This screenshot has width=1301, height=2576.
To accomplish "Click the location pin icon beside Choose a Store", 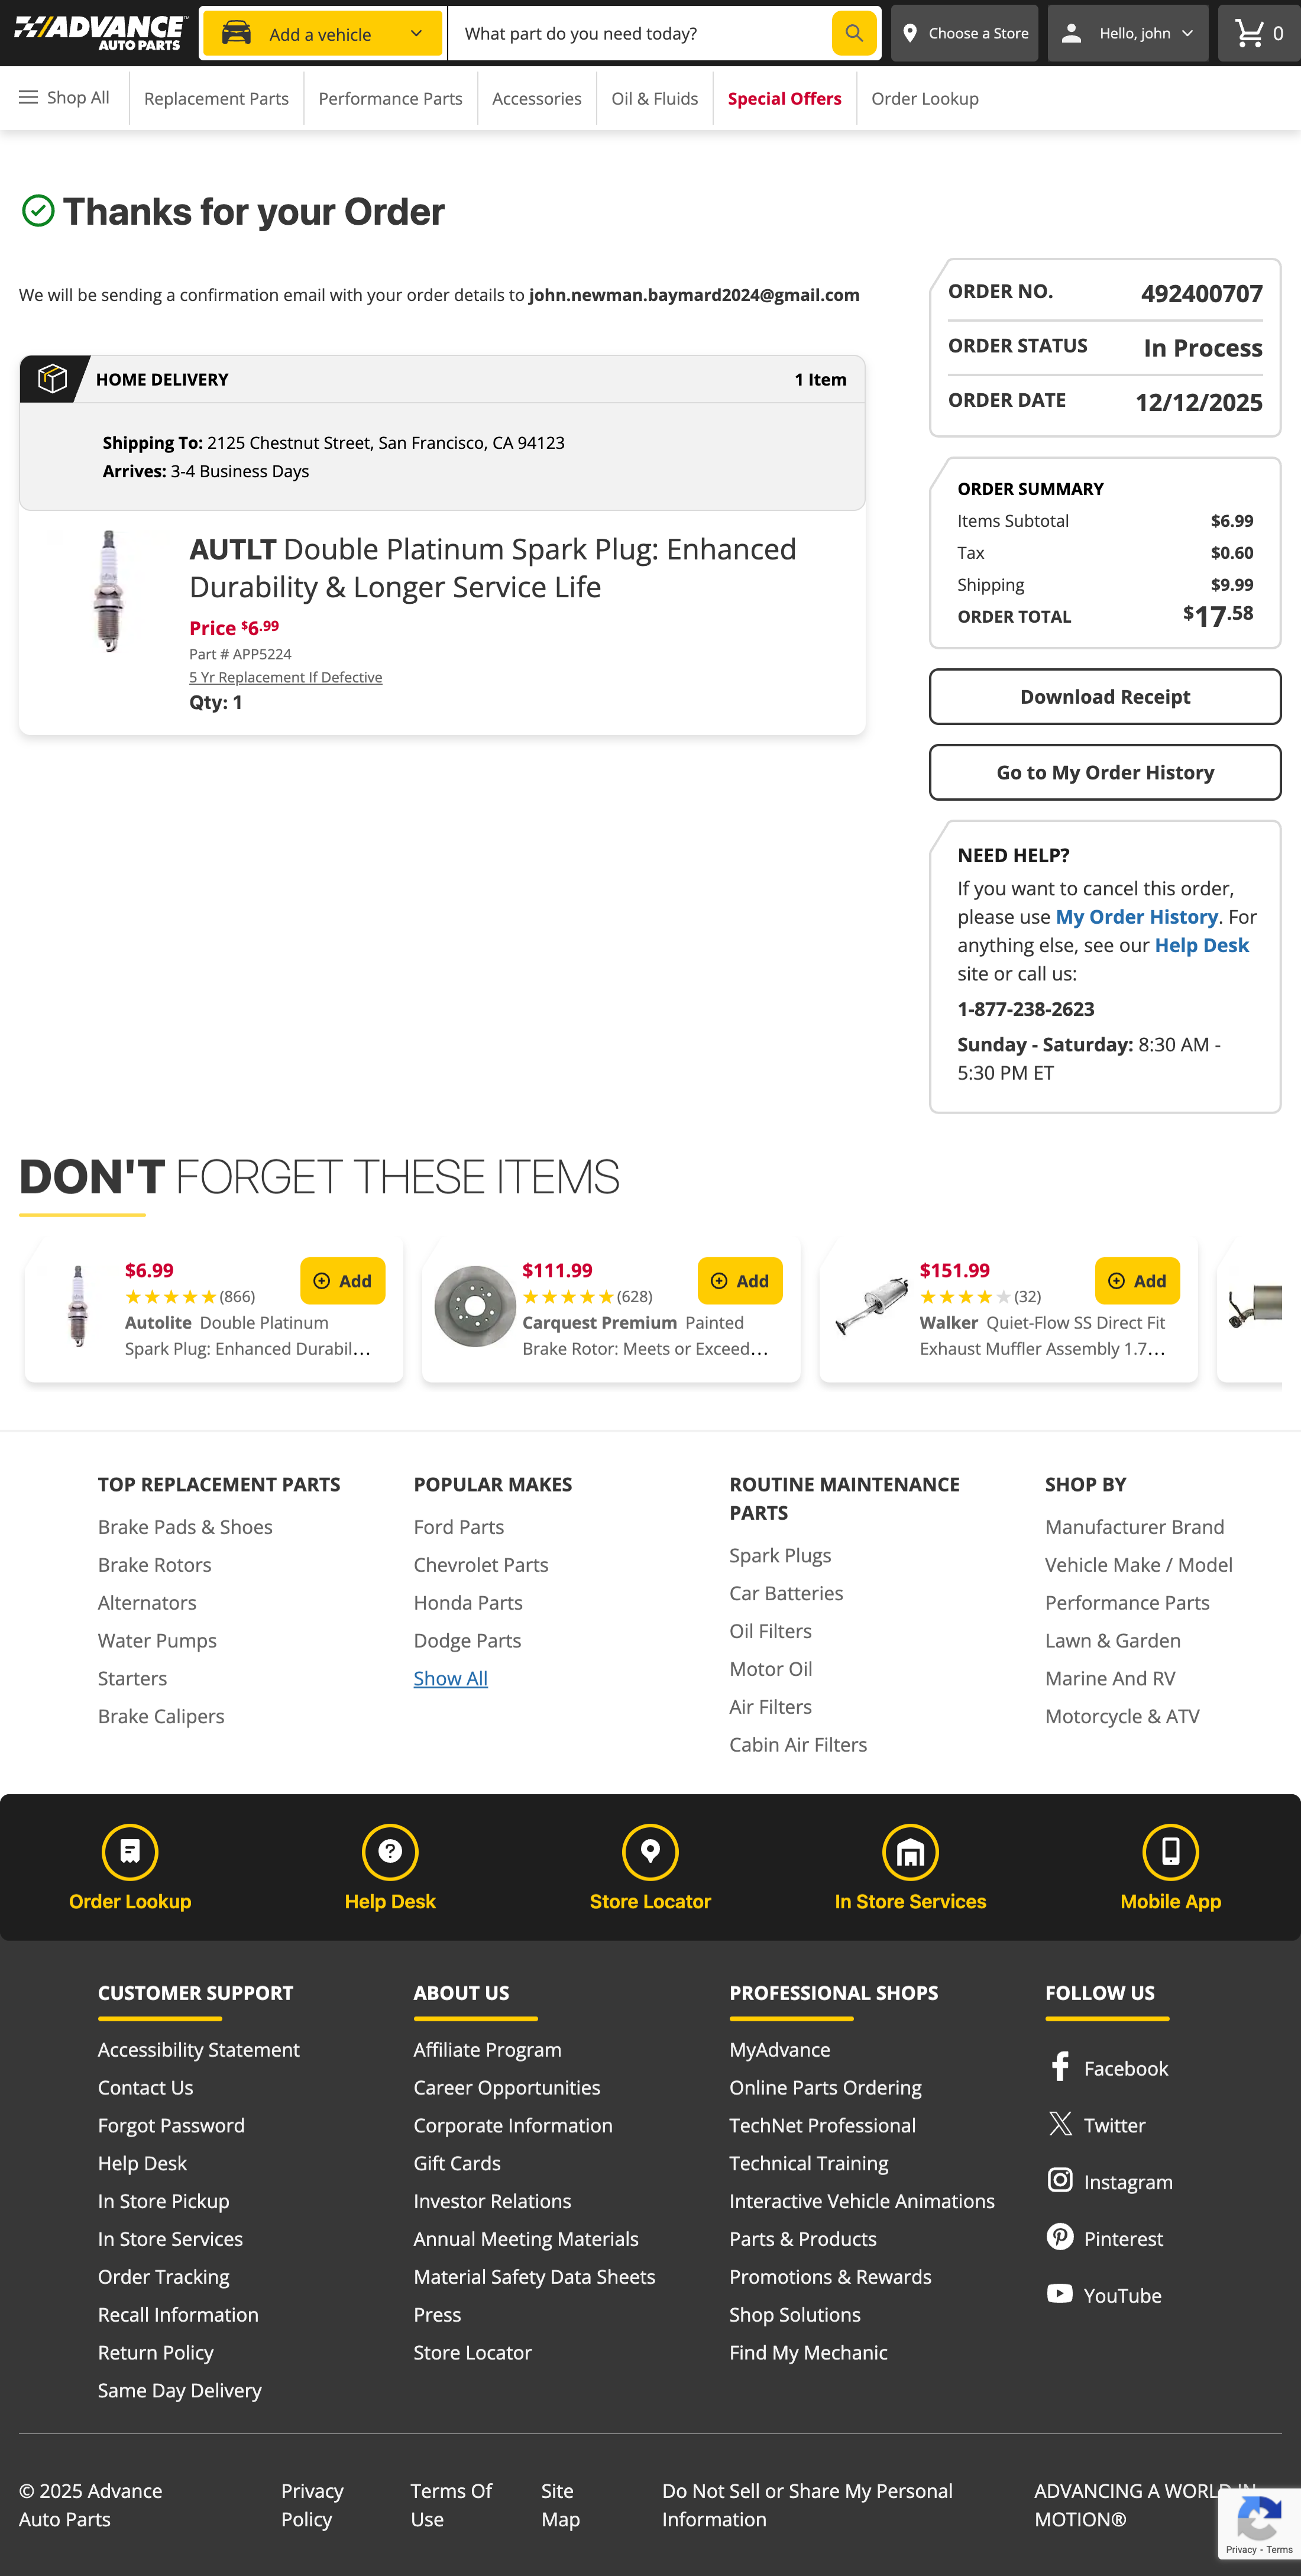I will (910, 33).
